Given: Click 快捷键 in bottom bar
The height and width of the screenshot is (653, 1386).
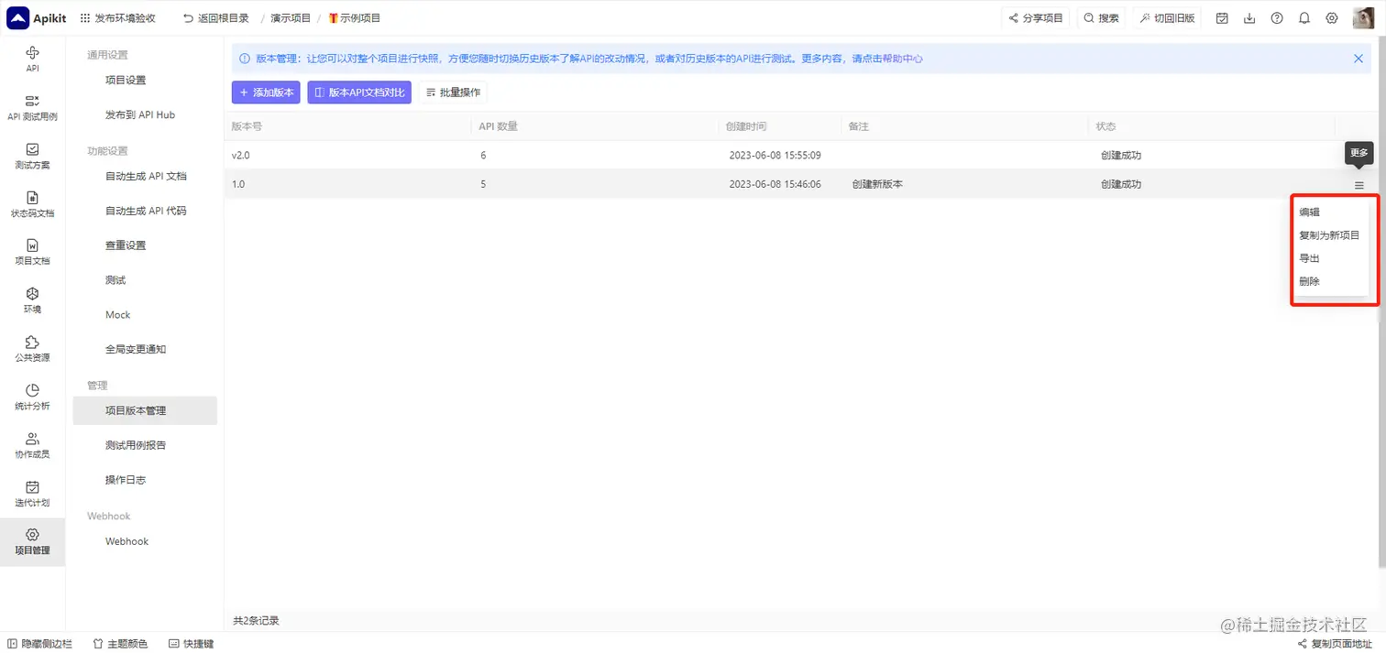Looking at the screenshot, I should click(x=192, y=644).
